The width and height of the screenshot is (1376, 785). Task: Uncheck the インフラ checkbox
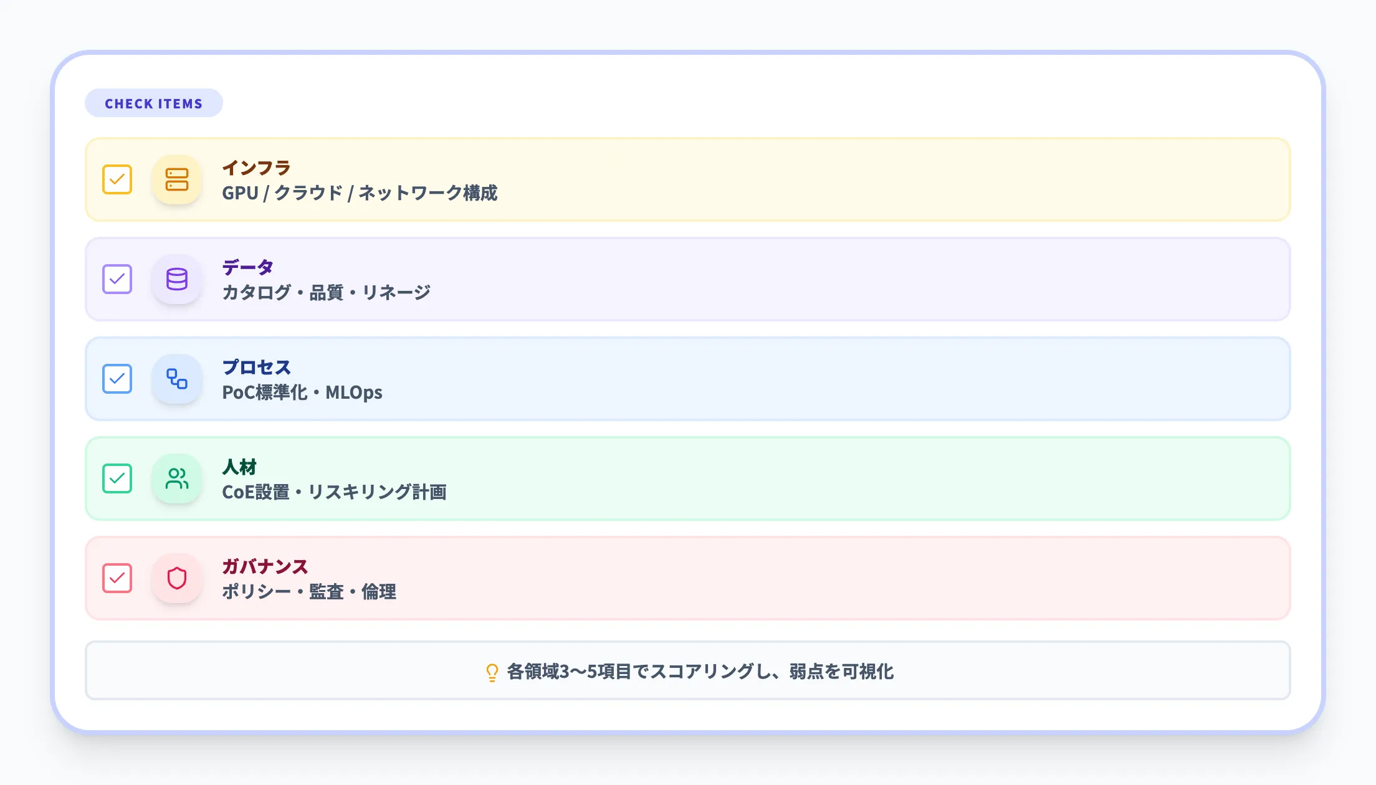[x=117, y=180]
